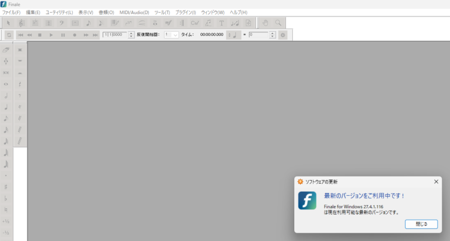The width and height of the screenshot is (450, 241).
Task: Open the ファイル(F) menu
Action: click(x=11, y=12)
